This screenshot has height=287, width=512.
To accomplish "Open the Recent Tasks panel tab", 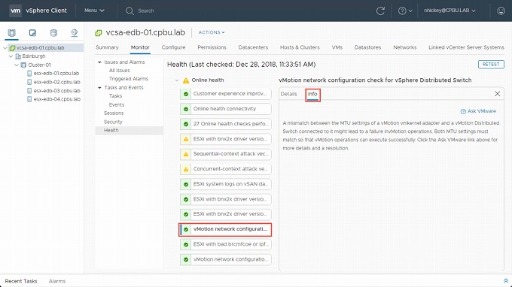I will point(21,281).
